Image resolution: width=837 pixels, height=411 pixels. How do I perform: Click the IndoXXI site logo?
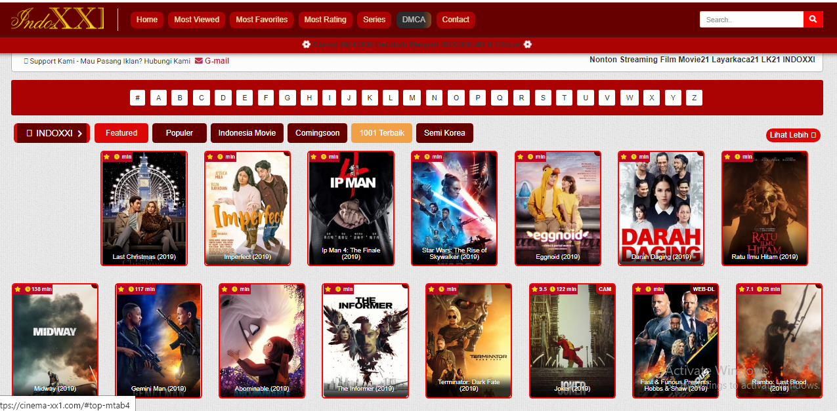tap(58, 19)
